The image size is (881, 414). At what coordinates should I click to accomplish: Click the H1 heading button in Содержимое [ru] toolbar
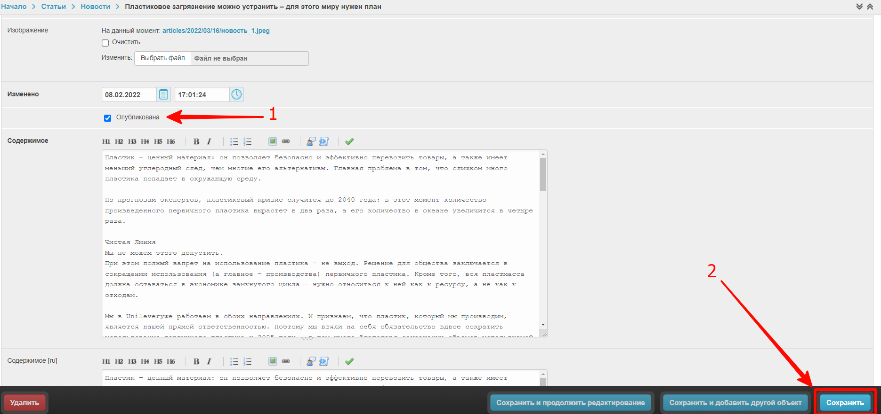(106, 361)
